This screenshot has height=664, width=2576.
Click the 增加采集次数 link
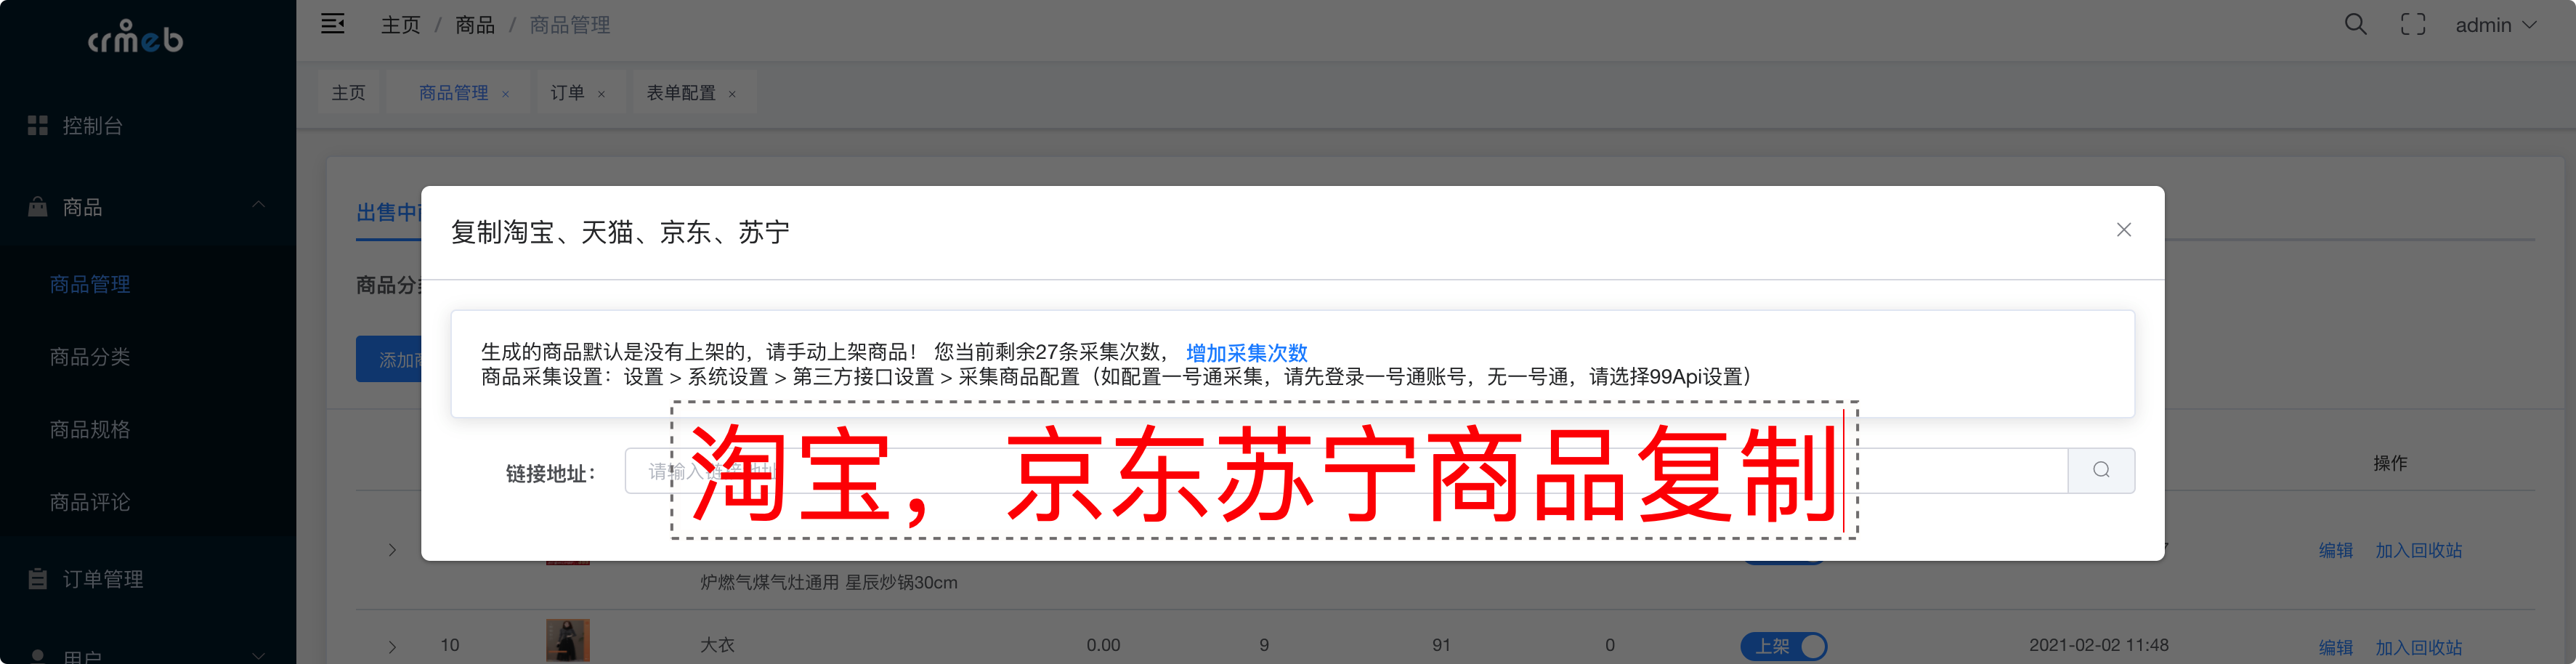click(x=1248, y=353)
